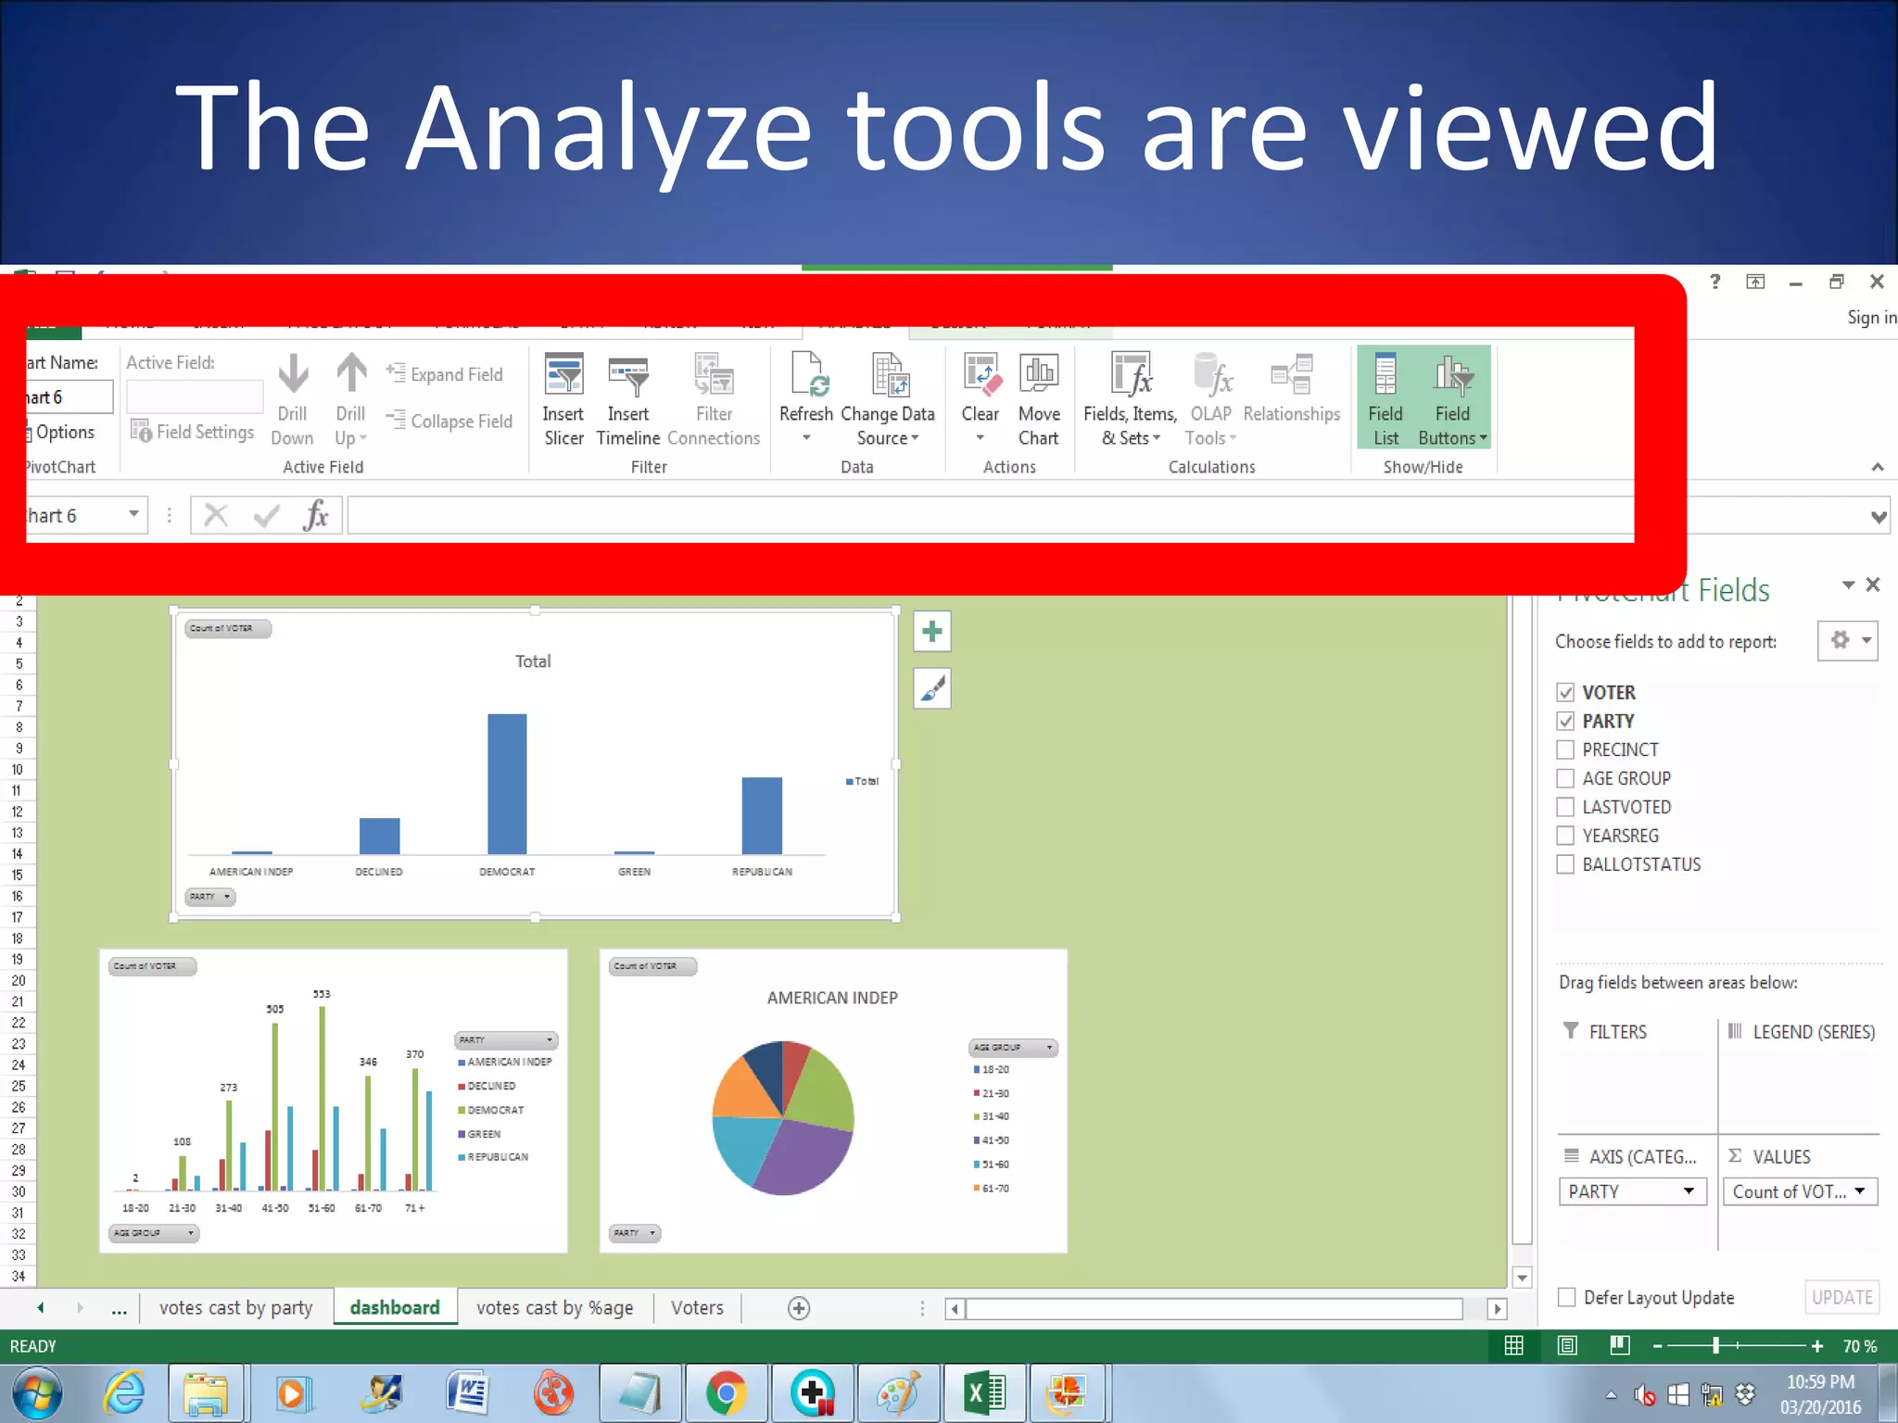The image size is (1898, 1423).
Task: Click the Insert Function fx icon
Action: [316, 515]
